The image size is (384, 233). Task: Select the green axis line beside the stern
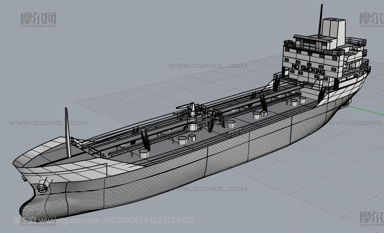tap(366, 111)
